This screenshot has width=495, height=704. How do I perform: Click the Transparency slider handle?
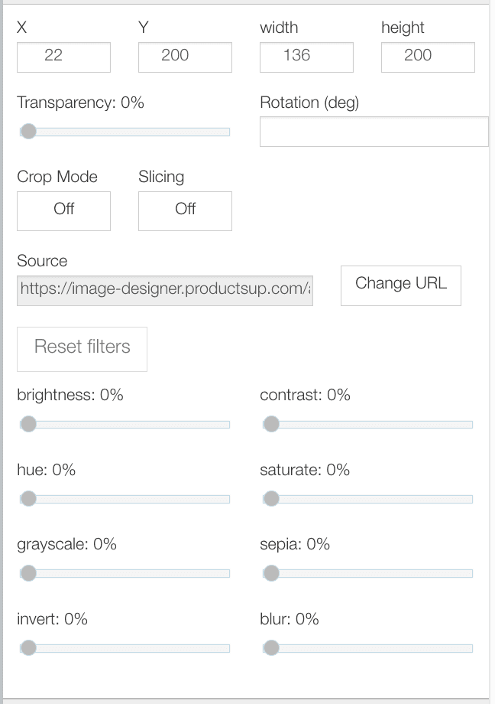28,132
